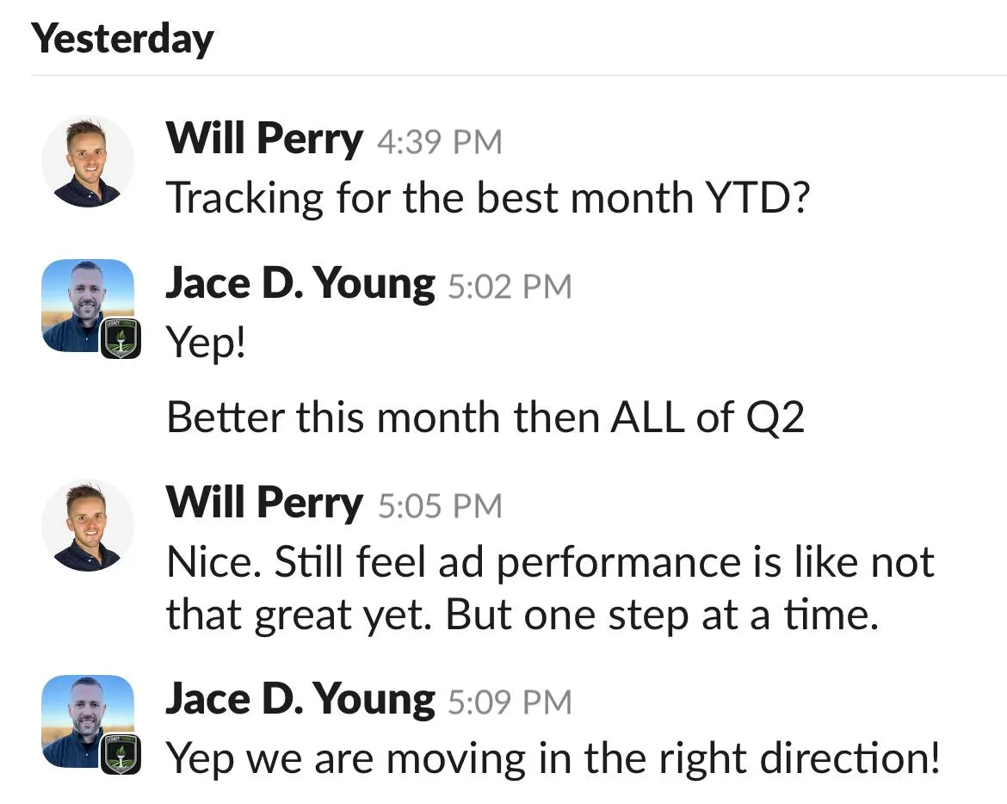Image resolution: width=1007 pixels, height=804 pixels.
Task: Select the message about ad performance
Action: (x=549, y=589)
